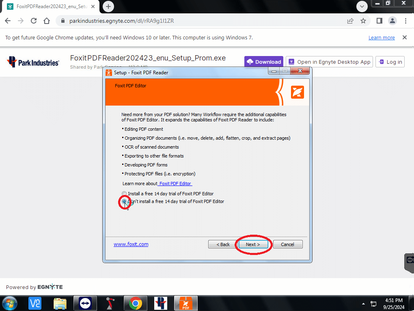Switch to the FoxitPDFReader download tab
The image size is (414, 311).
click(51, 6)
